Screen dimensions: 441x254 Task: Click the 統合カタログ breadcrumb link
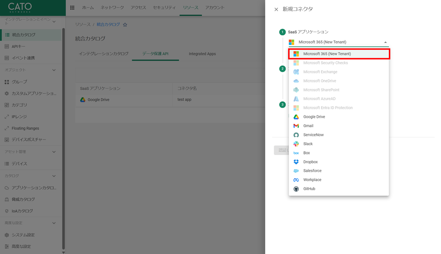tap(108, 25)
